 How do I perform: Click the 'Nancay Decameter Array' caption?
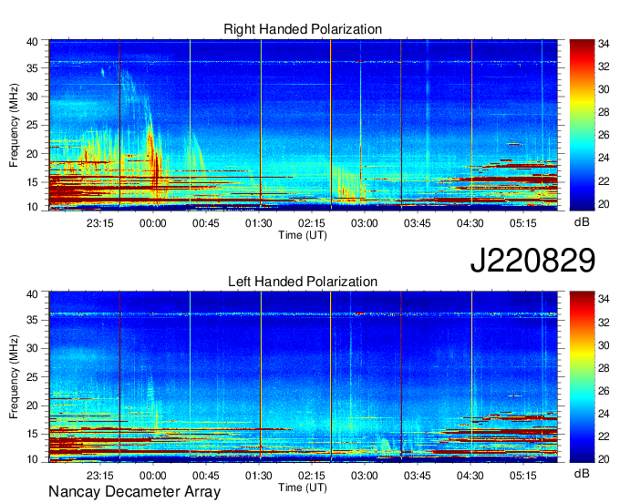(134, 492)
